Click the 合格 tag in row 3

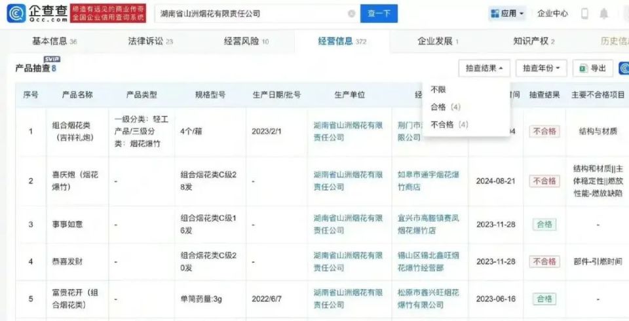click(x=544, y=224)
